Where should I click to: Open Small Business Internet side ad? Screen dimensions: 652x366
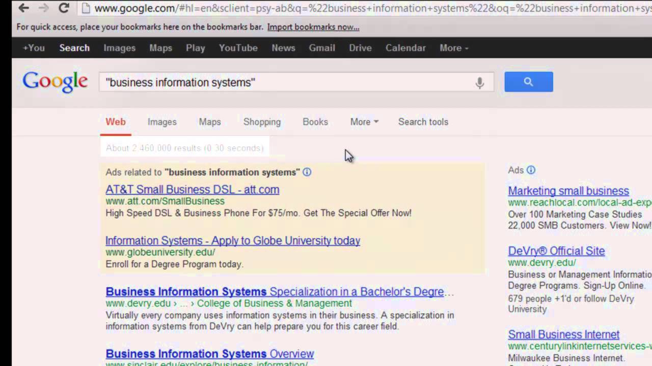click(x=564, y=334)
